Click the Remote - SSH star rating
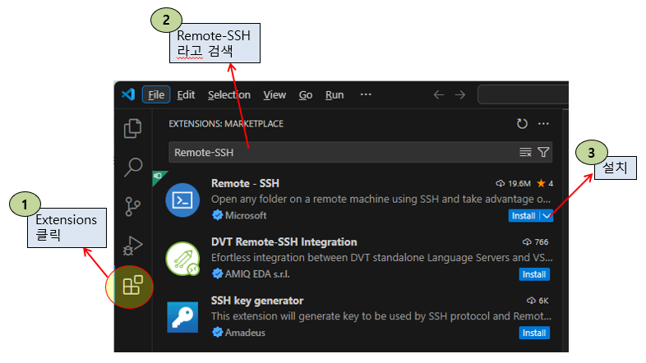The width and height of the screenshot is (646, 363). tap(545, 184)
